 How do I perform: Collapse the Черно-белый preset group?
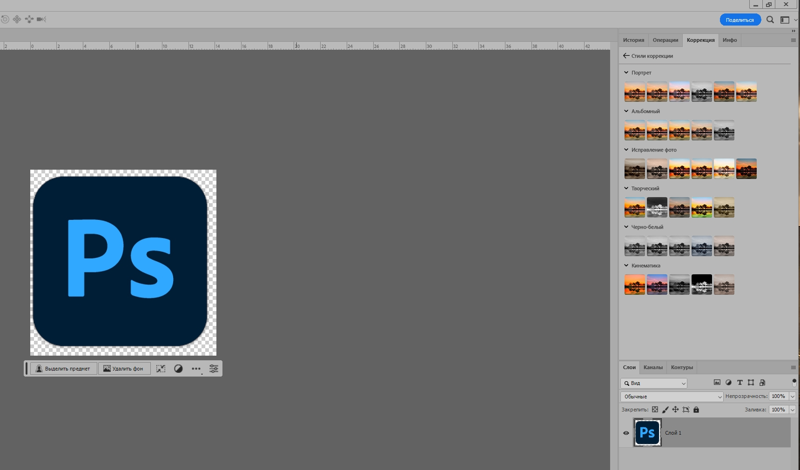(x=626, y=227)
